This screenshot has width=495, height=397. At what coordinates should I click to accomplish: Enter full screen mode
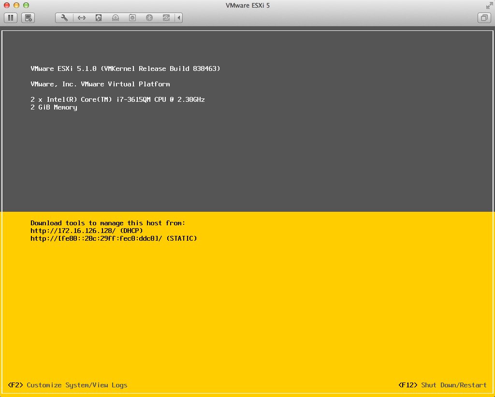coord(489,5)
